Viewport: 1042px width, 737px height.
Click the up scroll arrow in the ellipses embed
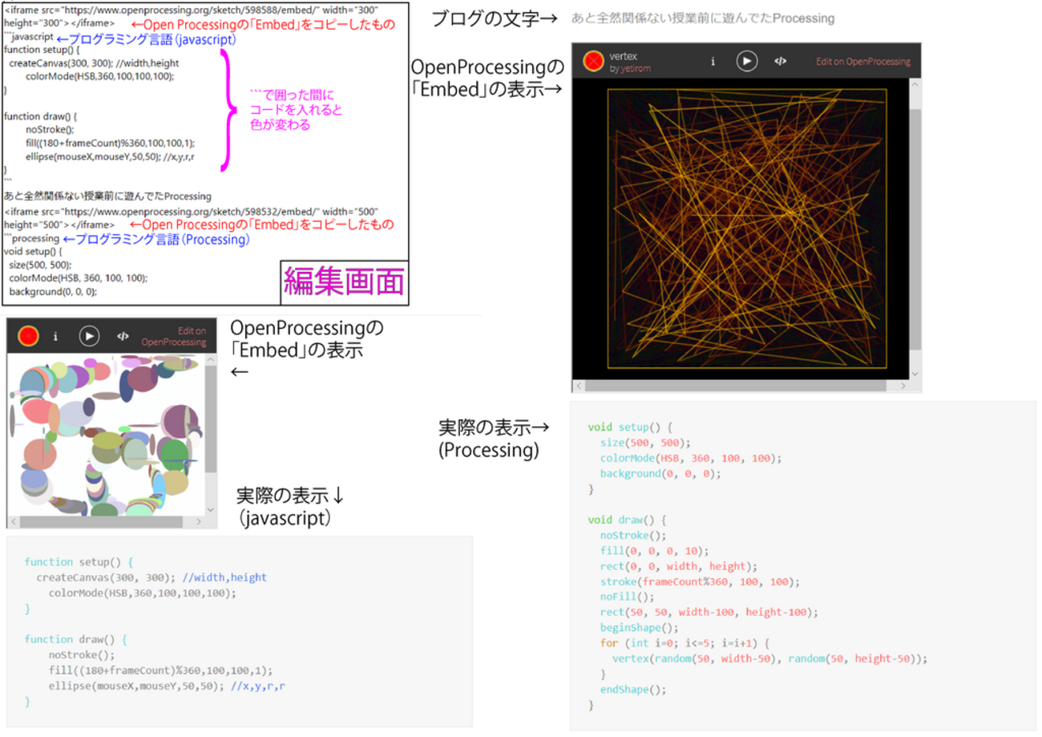click(x=211, y=360)
